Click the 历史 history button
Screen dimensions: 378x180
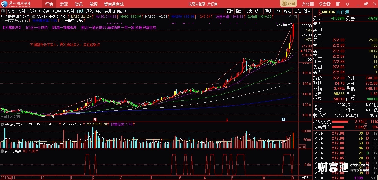pyautogui.click(x=249, y=11)
